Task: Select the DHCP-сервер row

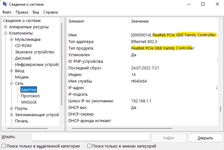Action: [x=142, y=114]
